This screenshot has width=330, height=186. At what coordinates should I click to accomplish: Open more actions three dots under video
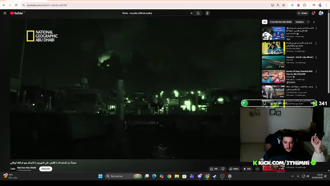click(257, 169)
